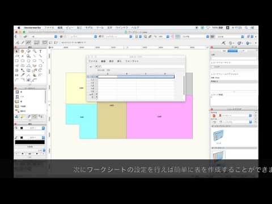Open the ウインドウ menu
Viewport: 272px width, 204px height.
(122, 28)
